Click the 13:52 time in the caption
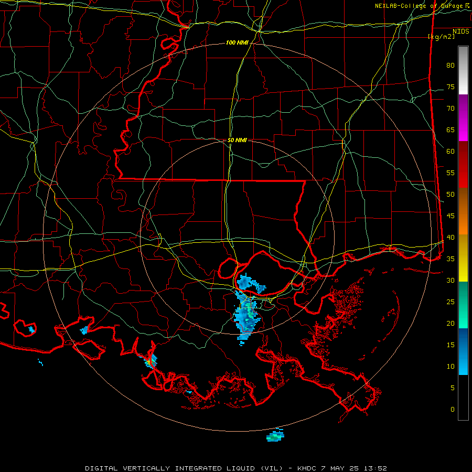This screenshot has width=472, height=472. tap(376, 468)
